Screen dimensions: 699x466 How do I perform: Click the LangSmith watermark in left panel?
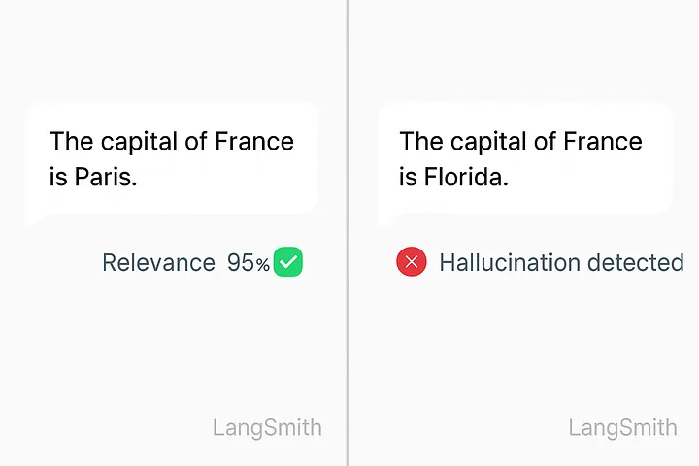(267, 427)
